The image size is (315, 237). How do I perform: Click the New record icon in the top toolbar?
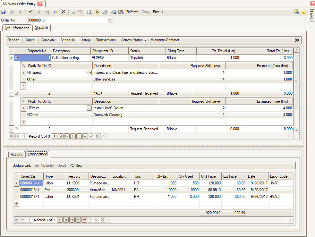(56, 12)
